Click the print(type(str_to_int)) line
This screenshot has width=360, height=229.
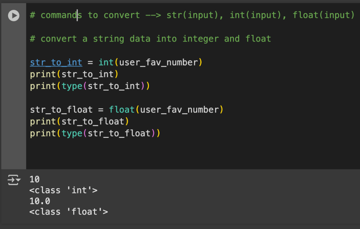90,86
